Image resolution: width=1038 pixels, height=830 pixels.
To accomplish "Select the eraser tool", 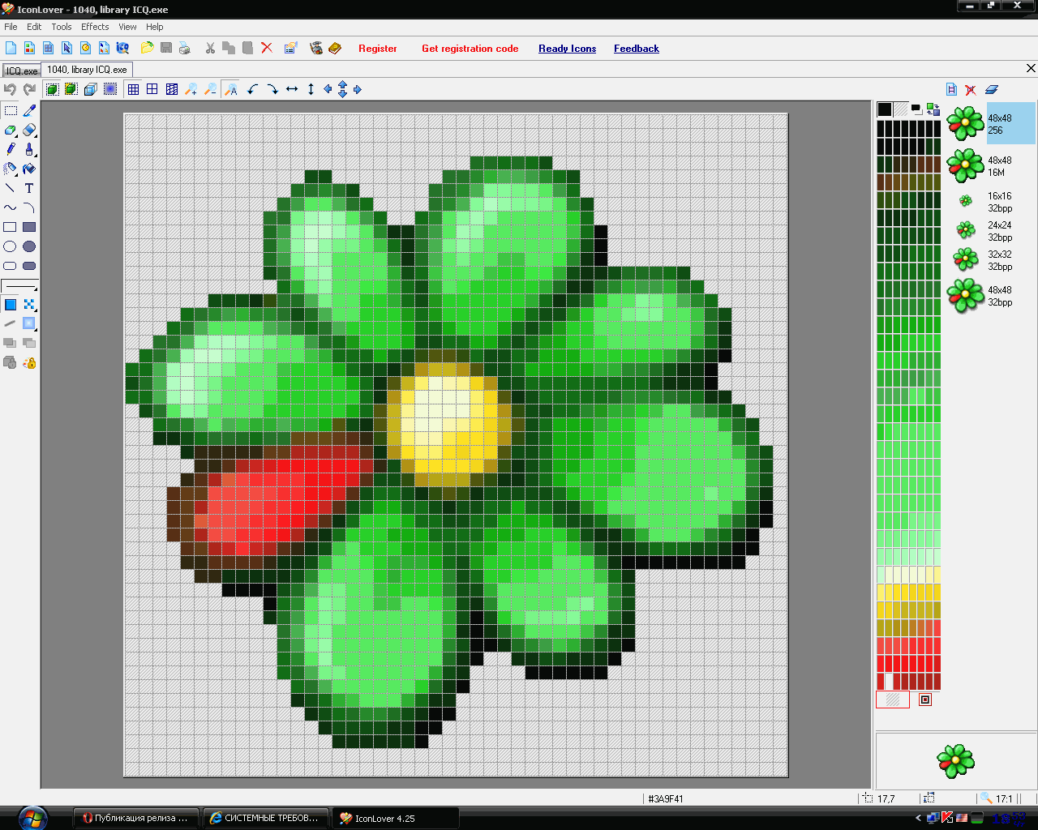I will click(29, 130).
